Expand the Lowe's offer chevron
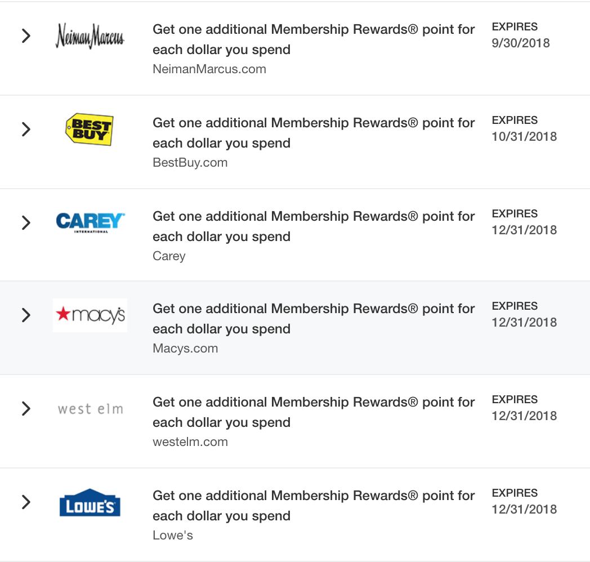The width and height of the screenshot is (590, 562). point(26,502)
